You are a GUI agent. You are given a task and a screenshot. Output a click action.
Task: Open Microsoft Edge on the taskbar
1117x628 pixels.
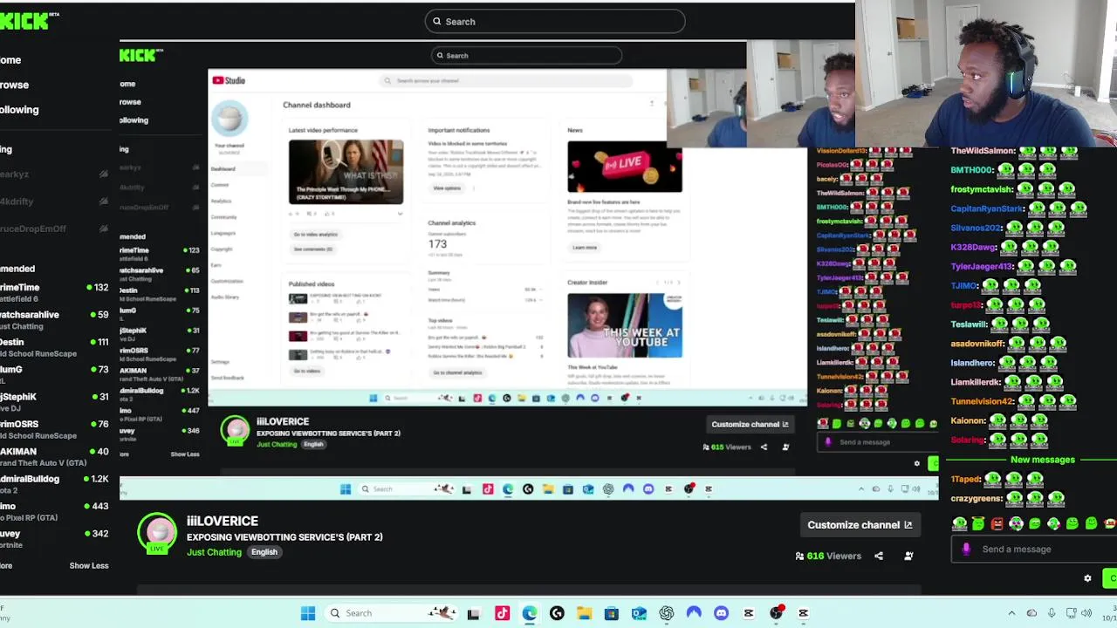pos(530,613)
